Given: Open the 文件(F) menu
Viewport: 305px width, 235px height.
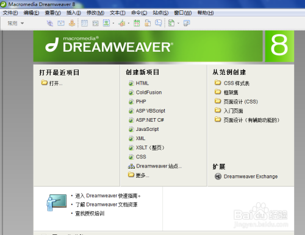Looking at the screenshot, I should click(x=10, y=13).
